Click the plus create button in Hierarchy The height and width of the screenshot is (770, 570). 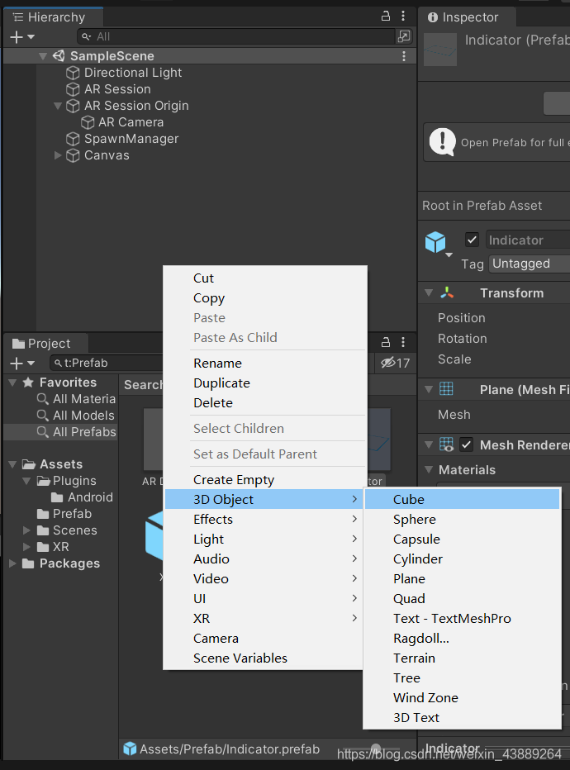click(17, 37)
